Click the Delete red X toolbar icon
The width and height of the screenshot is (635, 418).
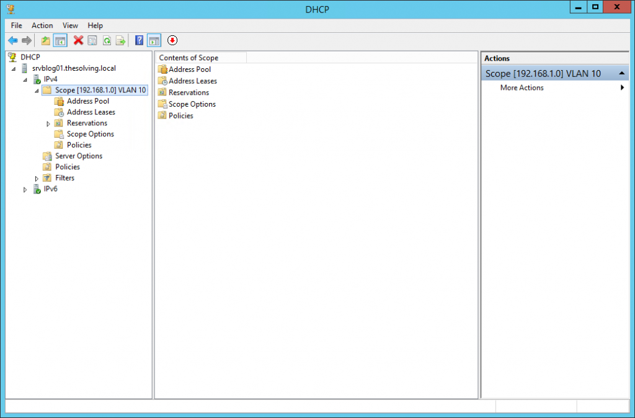click(78, 40)
